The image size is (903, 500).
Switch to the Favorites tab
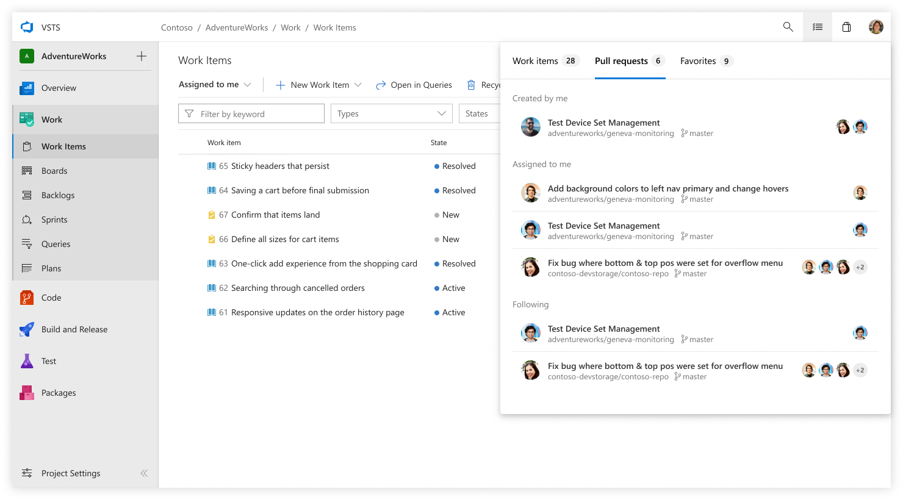pyautogui.click(x=706, y=61)
